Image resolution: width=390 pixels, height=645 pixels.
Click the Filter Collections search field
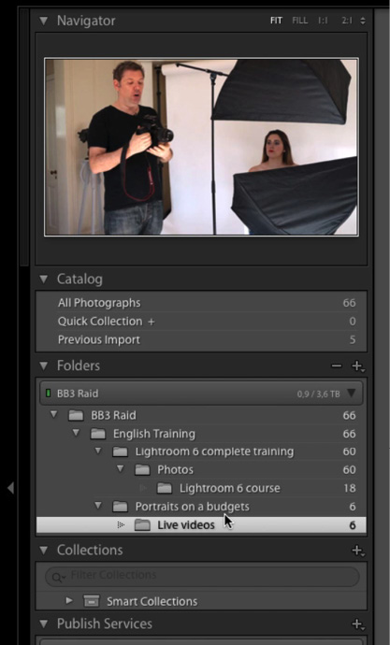[202, 577]
